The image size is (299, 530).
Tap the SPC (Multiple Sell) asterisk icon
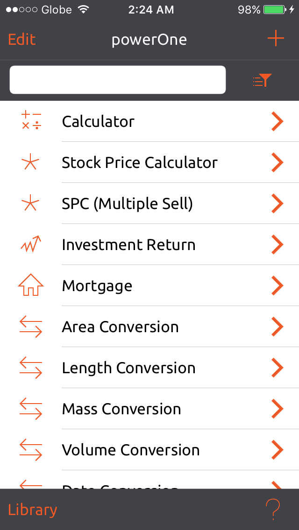pos(30,203)
